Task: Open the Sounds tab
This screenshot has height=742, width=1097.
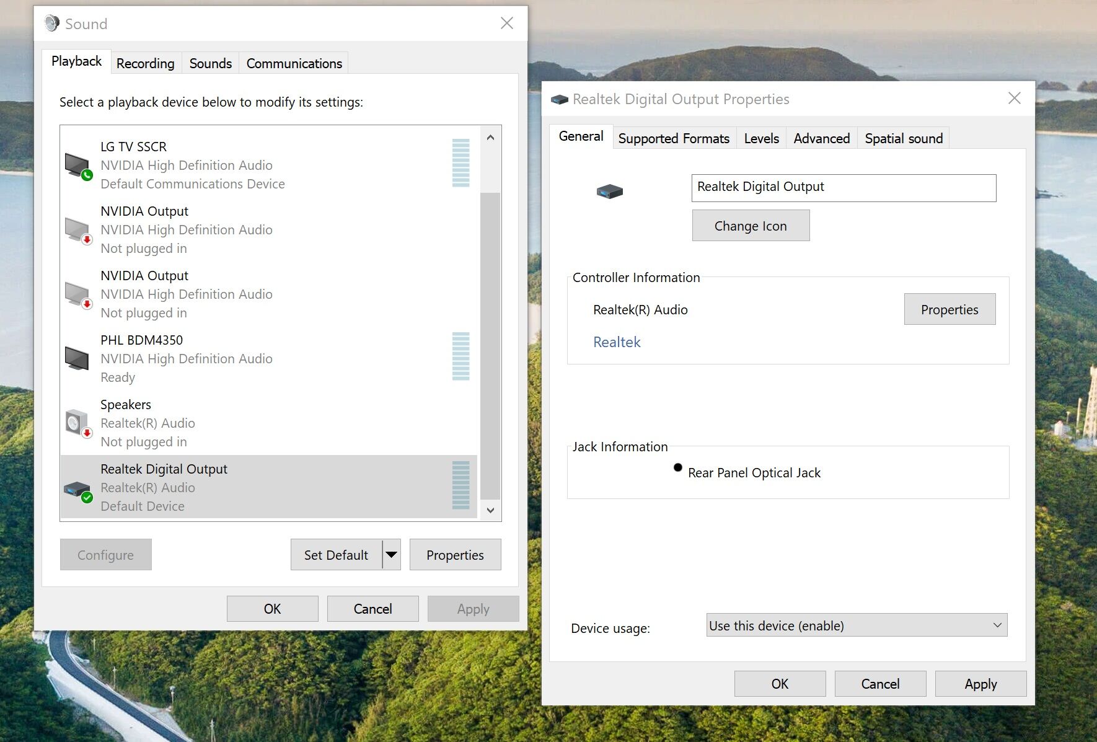Action: tap(211, 63)
